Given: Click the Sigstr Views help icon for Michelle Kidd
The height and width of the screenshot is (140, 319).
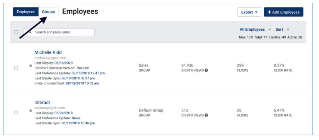Looking at the screenshot, I should coord(206,71).
